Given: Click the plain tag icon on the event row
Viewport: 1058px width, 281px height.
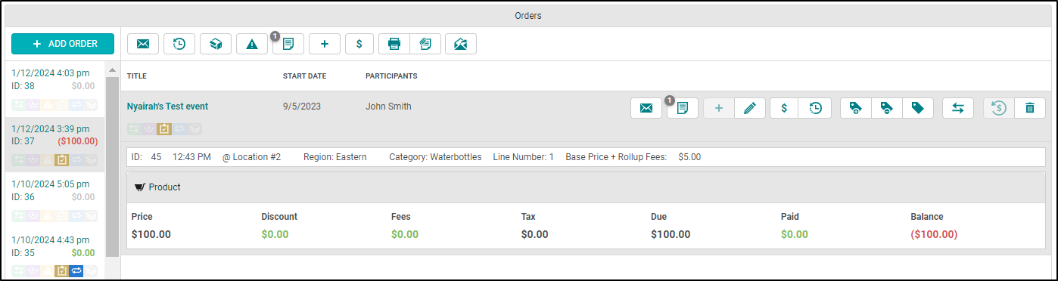Looking at the screenshot, I should [x=918, y=108].
